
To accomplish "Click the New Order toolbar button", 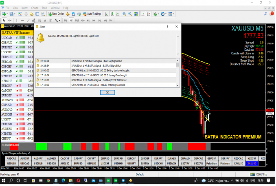I will pyautogui.click(x=56, y=13).
